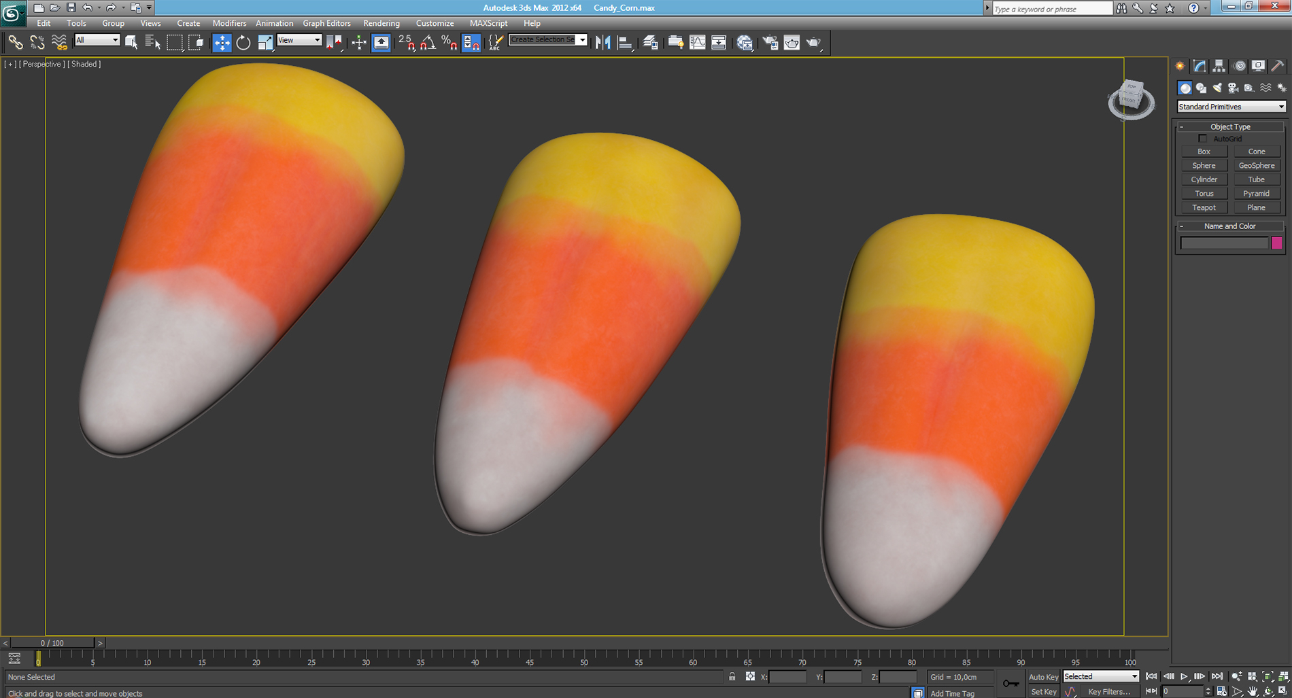Click the object color swatch in Name and Color
The width and height of the screenshot is (1292, 698).
(x=1278, y=243)
